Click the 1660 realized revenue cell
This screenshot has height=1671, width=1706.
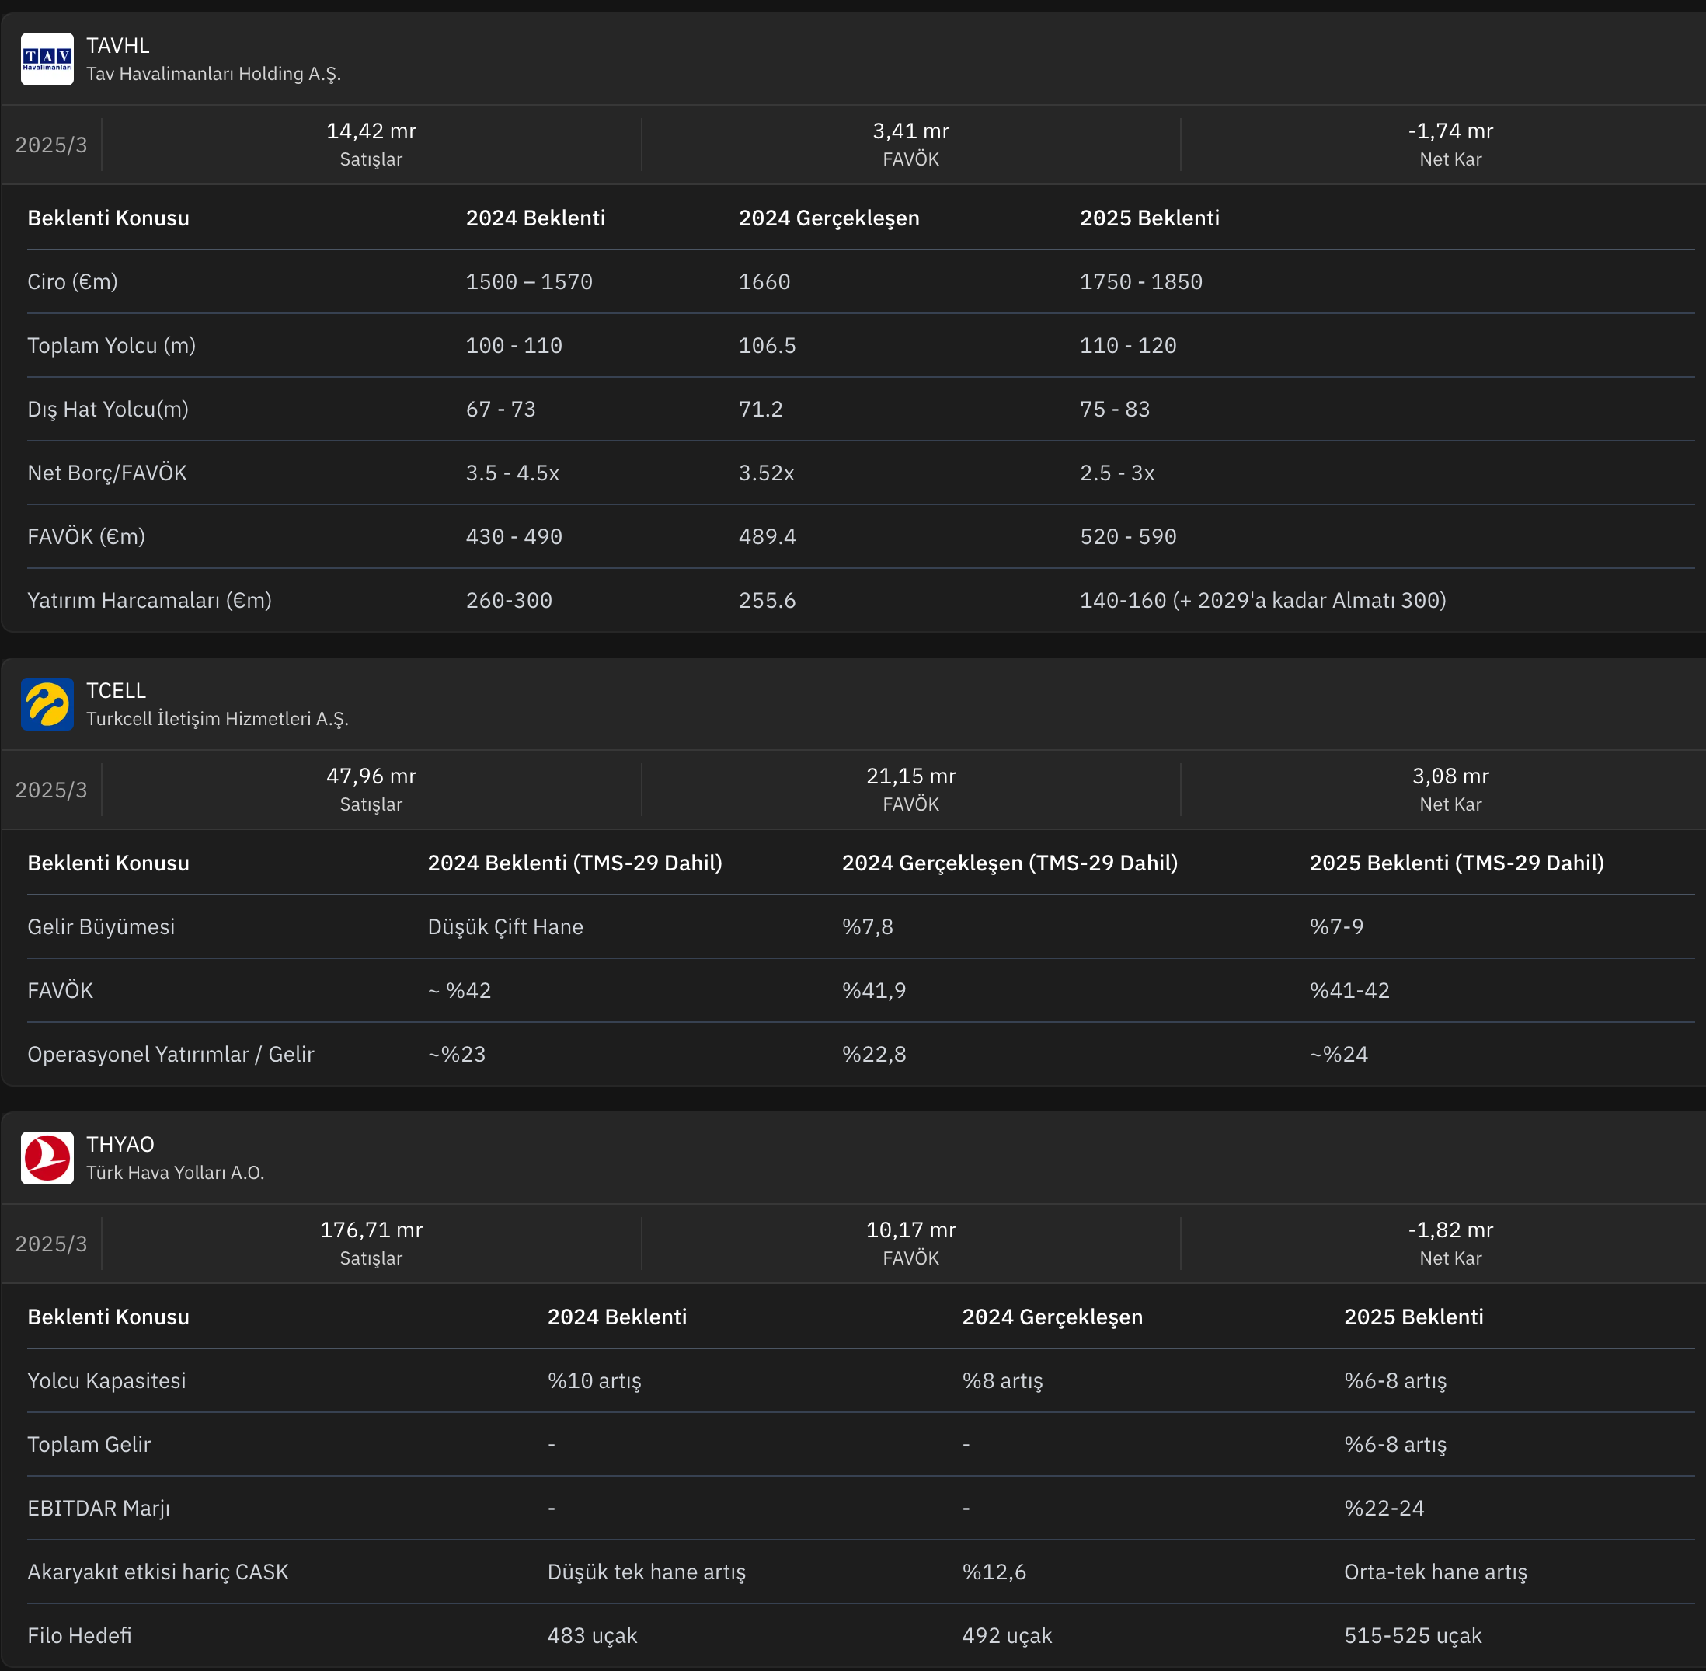(x=764, y=281)
